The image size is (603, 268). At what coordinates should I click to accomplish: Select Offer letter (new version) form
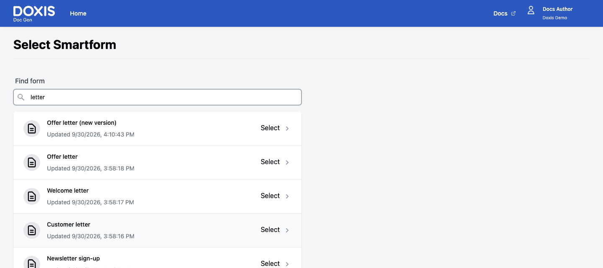click(x=270, y=128)
